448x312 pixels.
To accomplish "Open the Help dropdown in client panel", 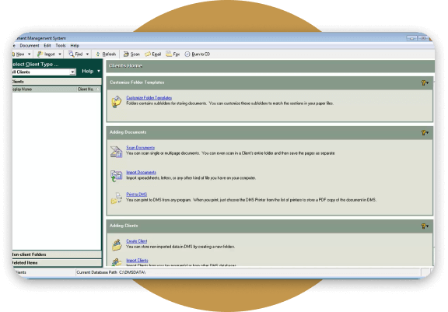I will [x=91, y=71].
